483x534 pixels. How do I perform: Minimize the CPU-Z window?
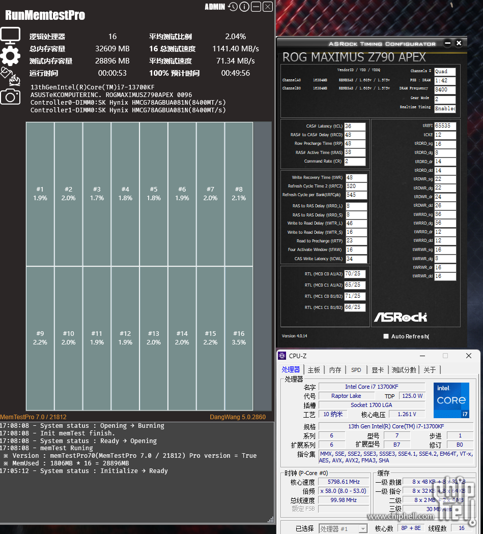pos(422,356)
